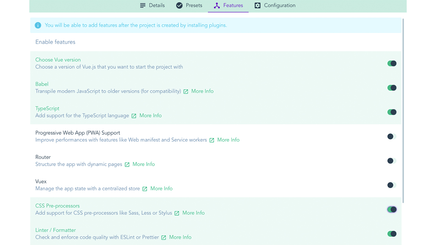Image resolution: width=436 pixels, height=245 pixels.
Task: Turn off the Babel feature switch
Action: tap(392, 88)
